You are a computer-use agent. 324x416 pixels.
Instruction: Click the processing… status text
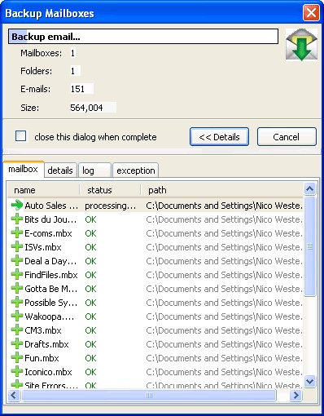(x=111, y=206)
